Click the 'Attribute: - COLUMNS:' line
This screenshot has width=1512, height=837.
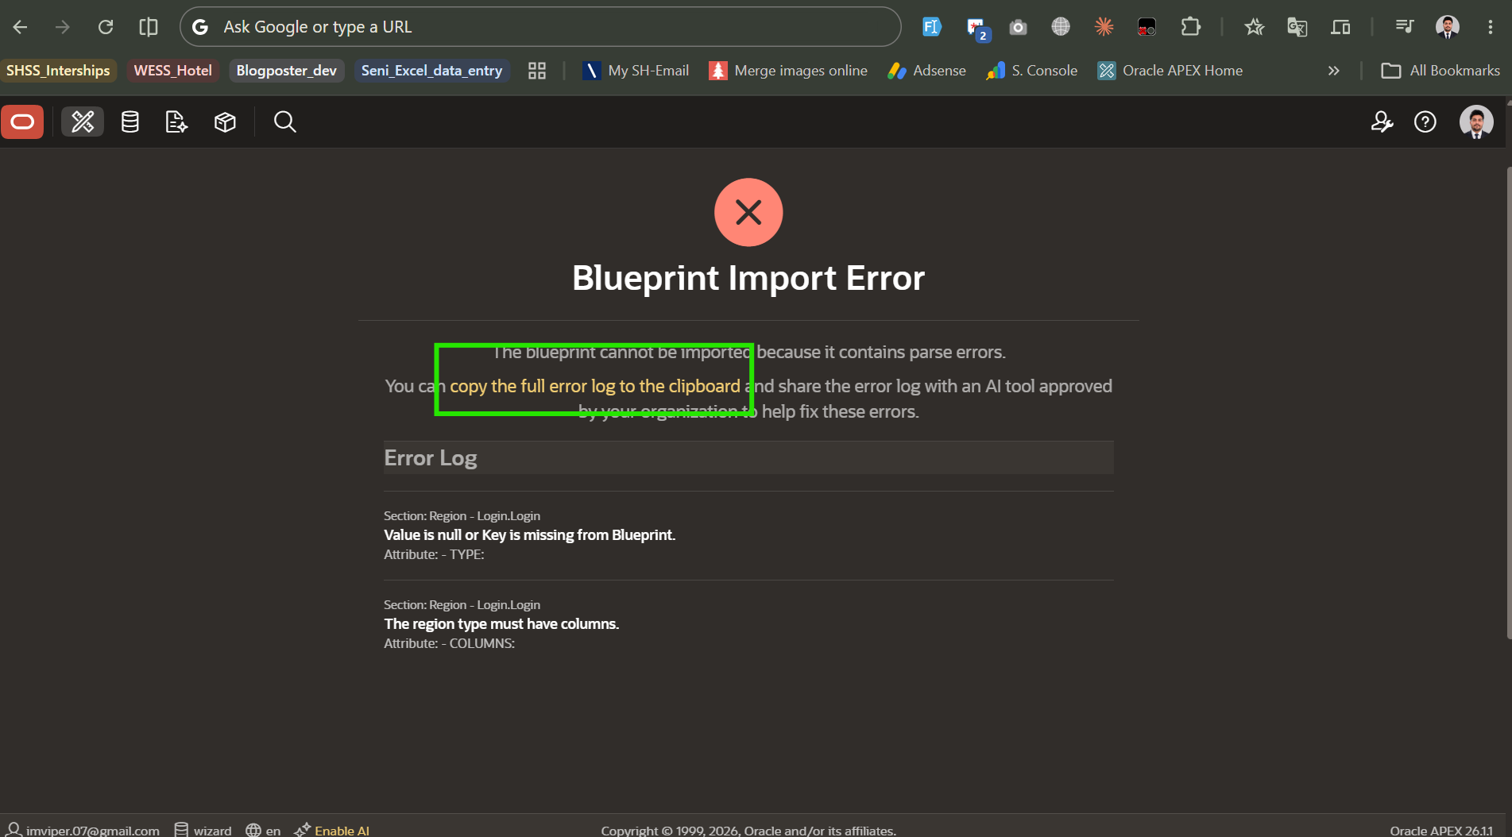click(450, 643)
